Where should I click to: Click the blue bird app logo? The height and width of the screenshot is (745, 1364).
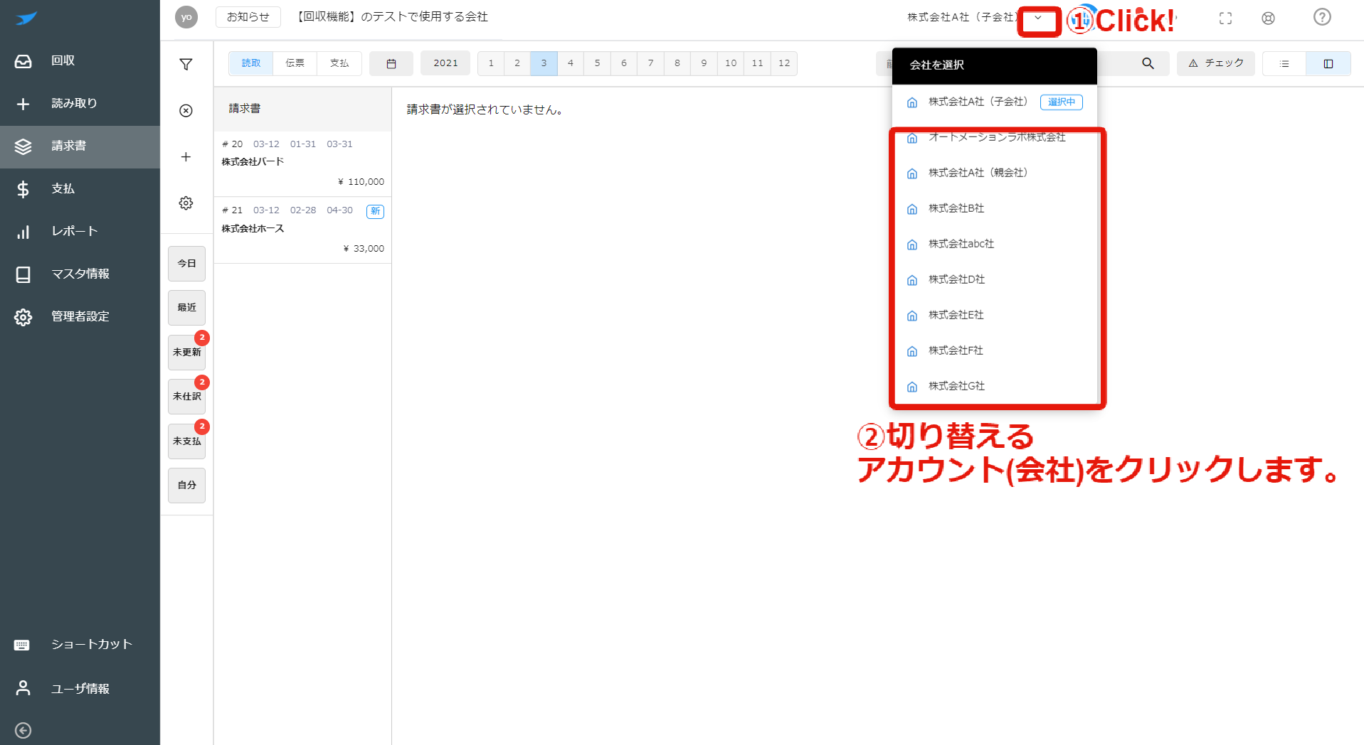(26, 18)
